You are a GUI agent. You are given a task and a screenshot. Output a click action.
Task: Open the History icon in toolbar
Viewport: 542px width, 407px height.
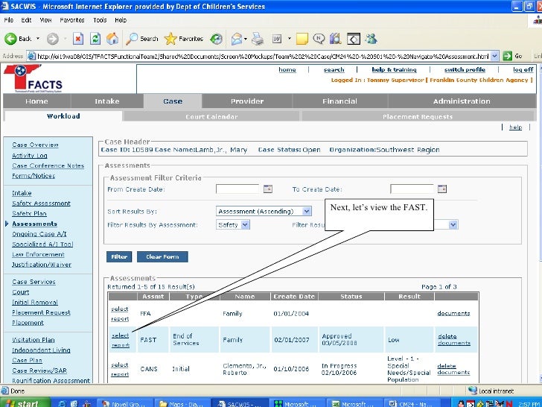217,39
